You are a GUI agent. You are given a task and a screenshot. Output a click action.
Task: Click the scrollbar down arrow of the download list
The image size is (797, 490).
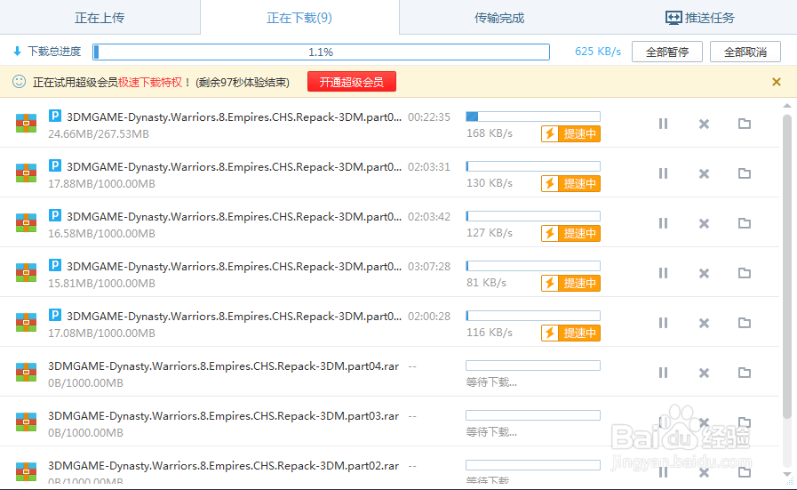(787, 474)
